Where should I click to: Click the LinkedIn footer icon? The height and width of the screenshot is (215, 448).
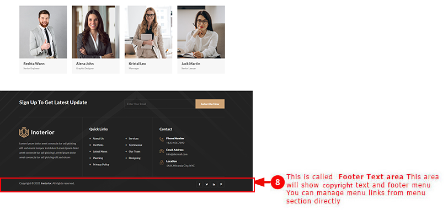(x=214, y=184)
